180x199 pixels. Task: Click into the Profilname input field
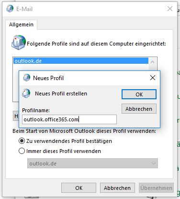pyautogui.click(x=69, y=119)
